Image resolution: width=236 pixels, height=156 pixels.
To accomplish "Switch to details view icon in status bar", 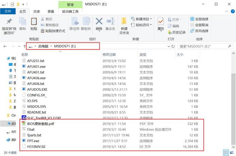I will [x=226, y=153].
